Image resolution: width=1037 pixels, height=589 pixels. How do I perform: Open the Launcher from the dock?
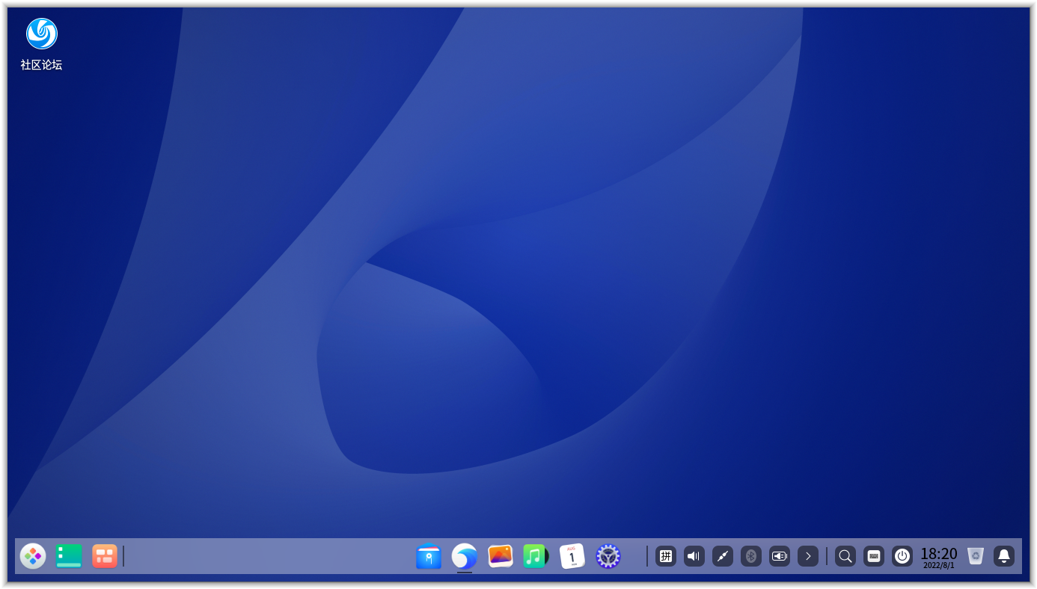tap(33, 556)
